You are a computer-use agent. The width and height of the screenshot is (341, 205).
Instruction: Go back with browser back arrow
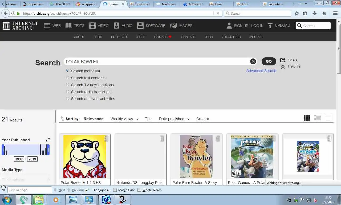click(x=6, y=13)
